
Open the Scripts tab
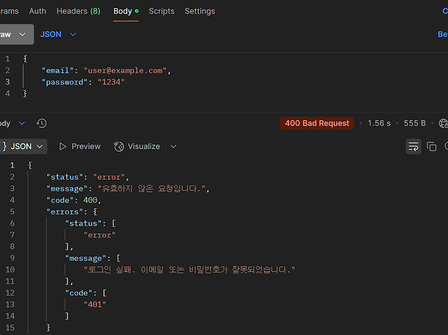(161, 11)
